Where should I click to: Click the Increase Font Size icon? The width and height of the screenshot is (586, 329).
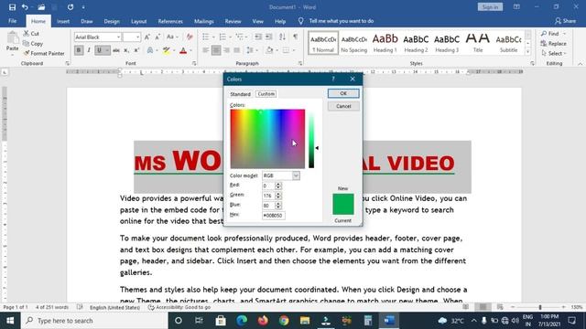147,37
